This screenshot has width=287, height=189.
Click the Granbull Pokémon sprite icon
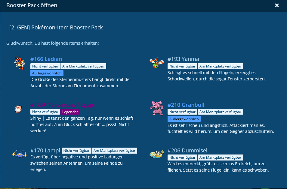pos(157,108)
